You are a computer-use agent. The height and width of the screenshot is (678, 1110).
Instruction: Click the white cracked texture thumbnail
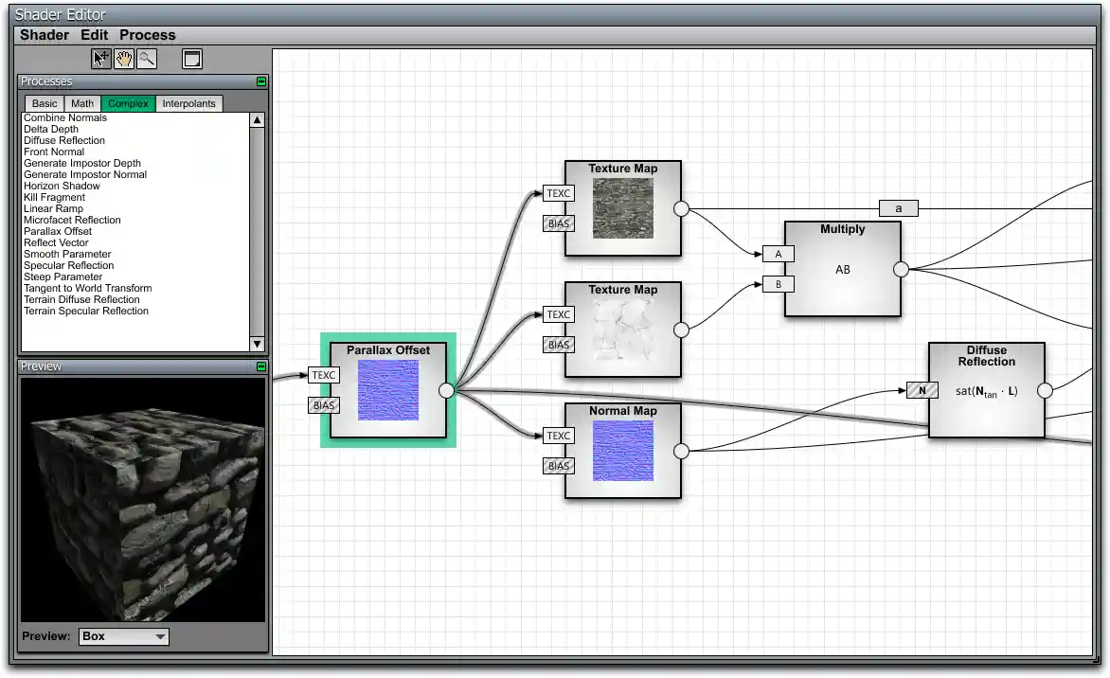(x=623, y=330)
